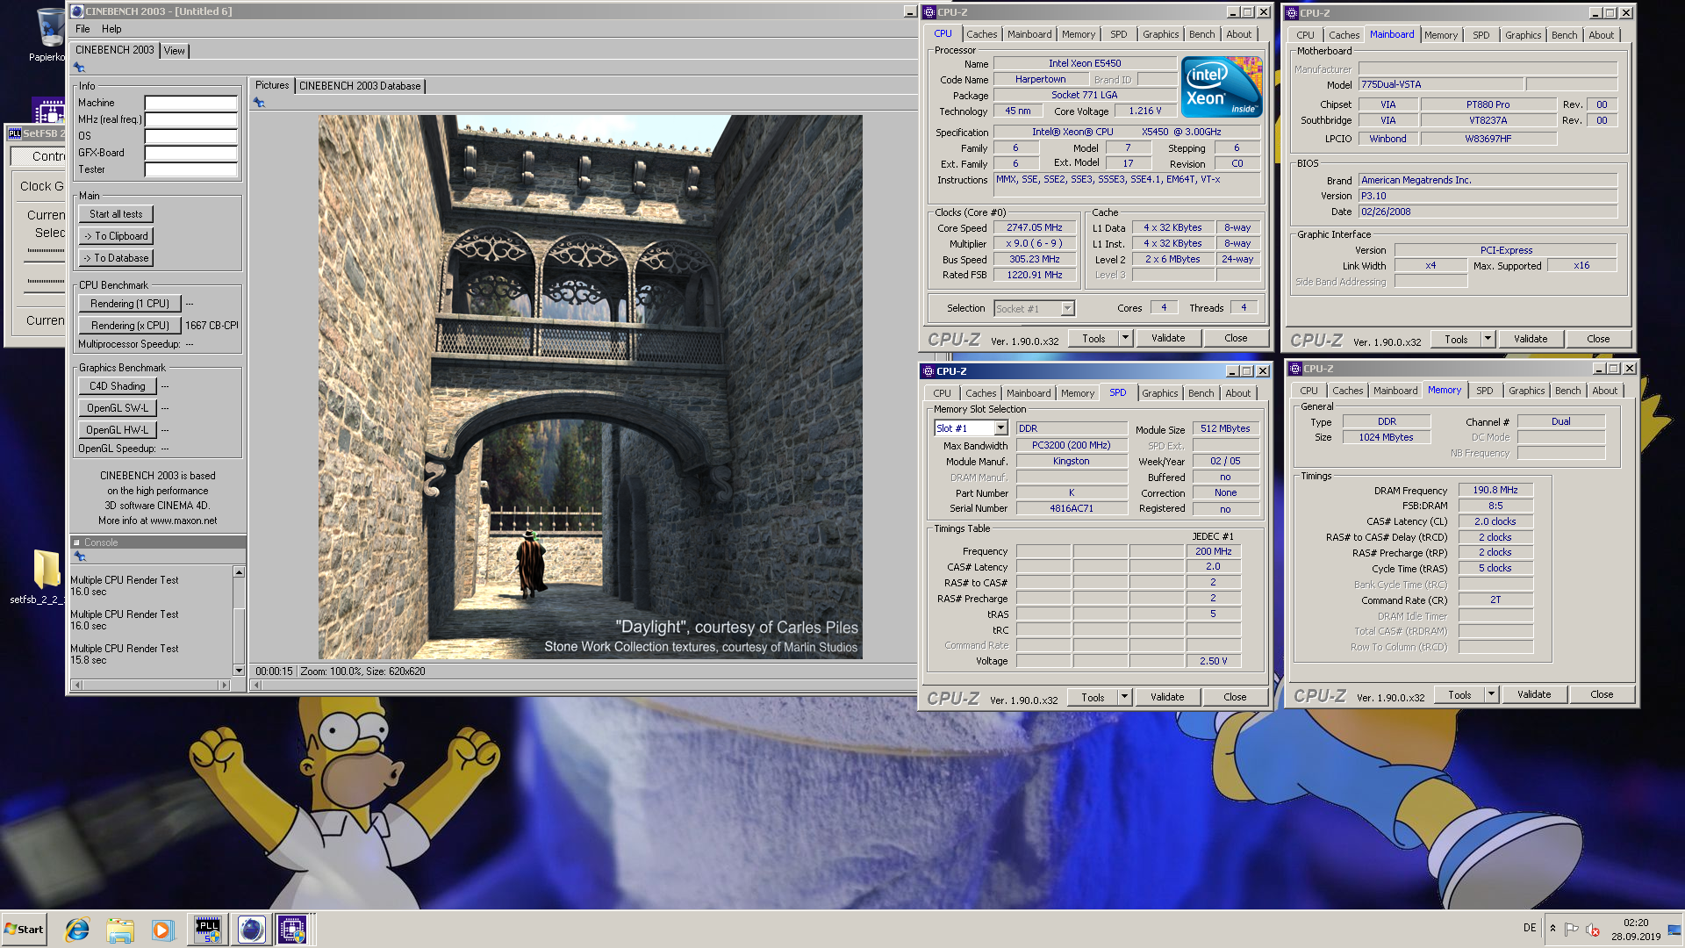
Task: Run Rendering (1 CPU) benchmark
Action: [130, 304]
